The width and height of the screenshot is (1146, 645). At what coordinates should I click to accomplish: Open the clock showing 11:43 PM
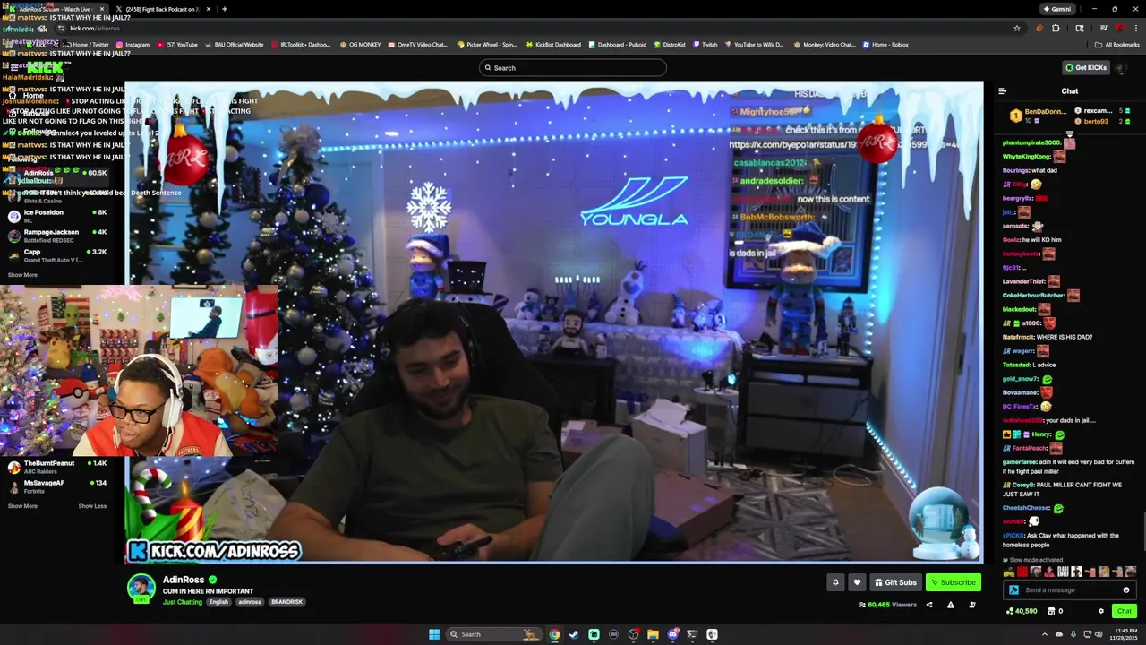click(1125, 634)
